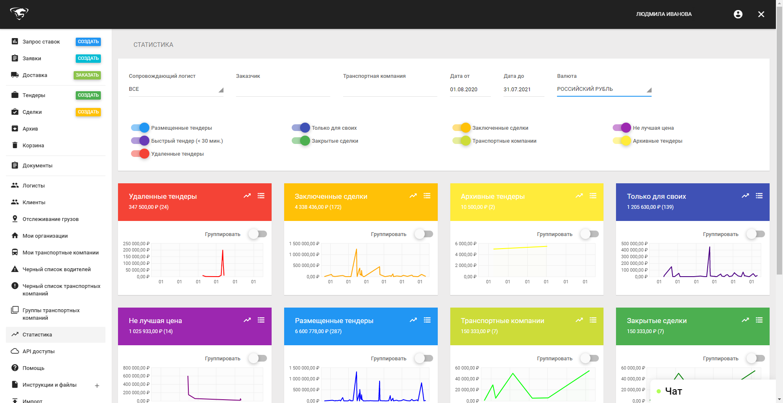Go to Документы in sidebar

(38, 166)
